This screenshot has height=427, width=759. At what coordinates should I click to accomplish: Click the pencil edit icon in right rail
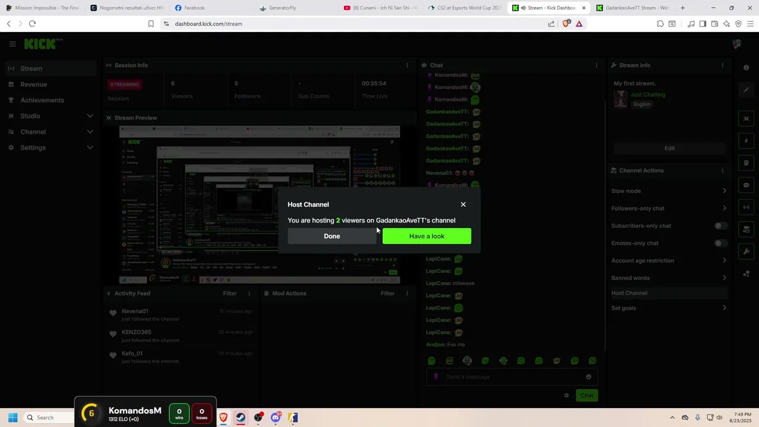746,90
